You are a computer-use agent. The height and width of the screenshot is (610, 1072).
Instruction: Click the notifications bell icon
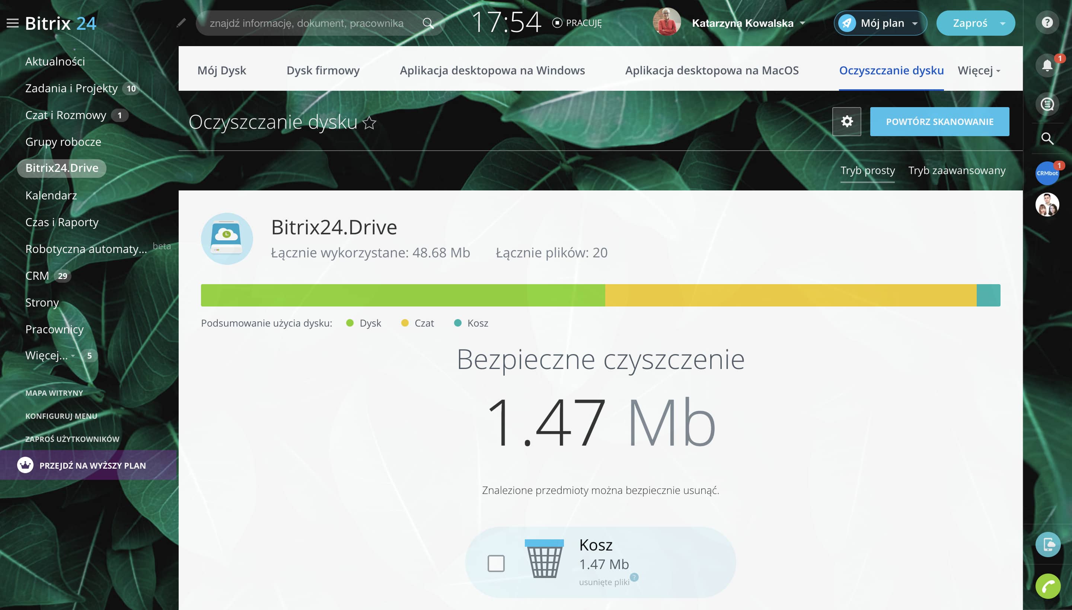coord(1047,65)
